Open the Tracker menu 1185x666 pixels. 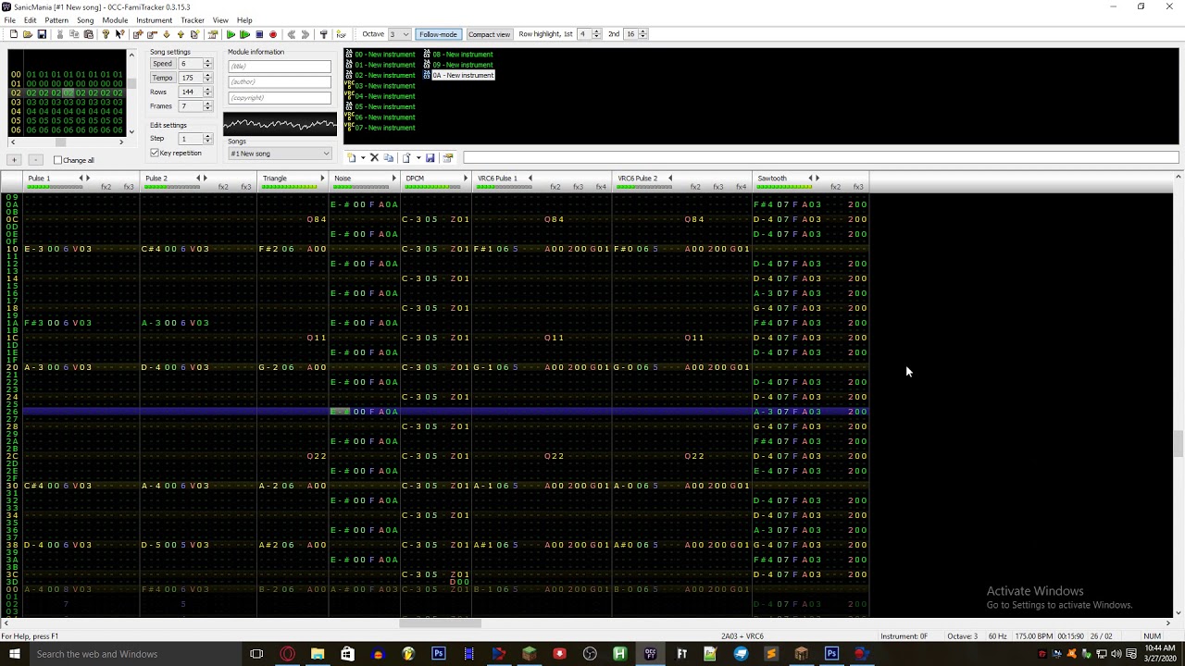(193, 20)
